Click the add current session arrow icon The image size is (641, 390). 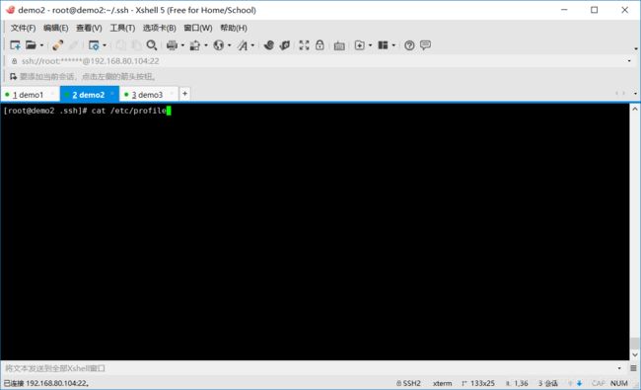(13, 77)
